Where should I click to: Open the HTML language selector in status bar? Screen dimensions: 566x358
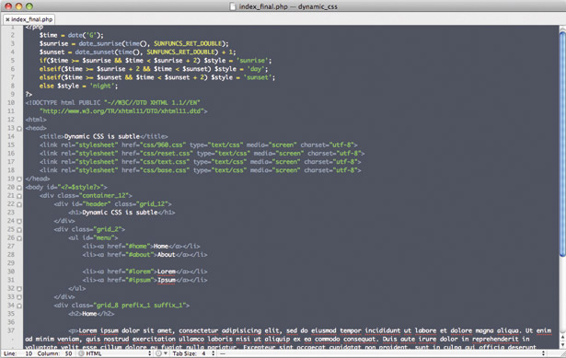tap(115, 353)
